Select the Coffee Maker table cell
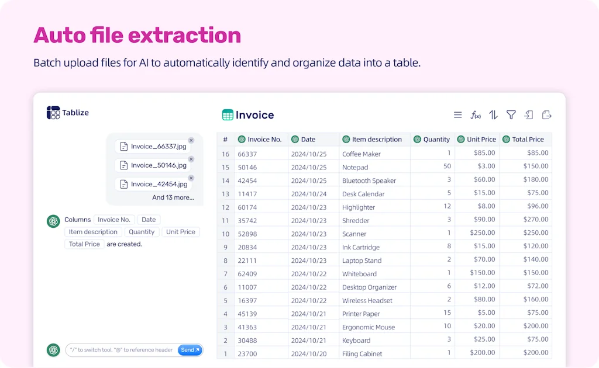 (362, 154)
